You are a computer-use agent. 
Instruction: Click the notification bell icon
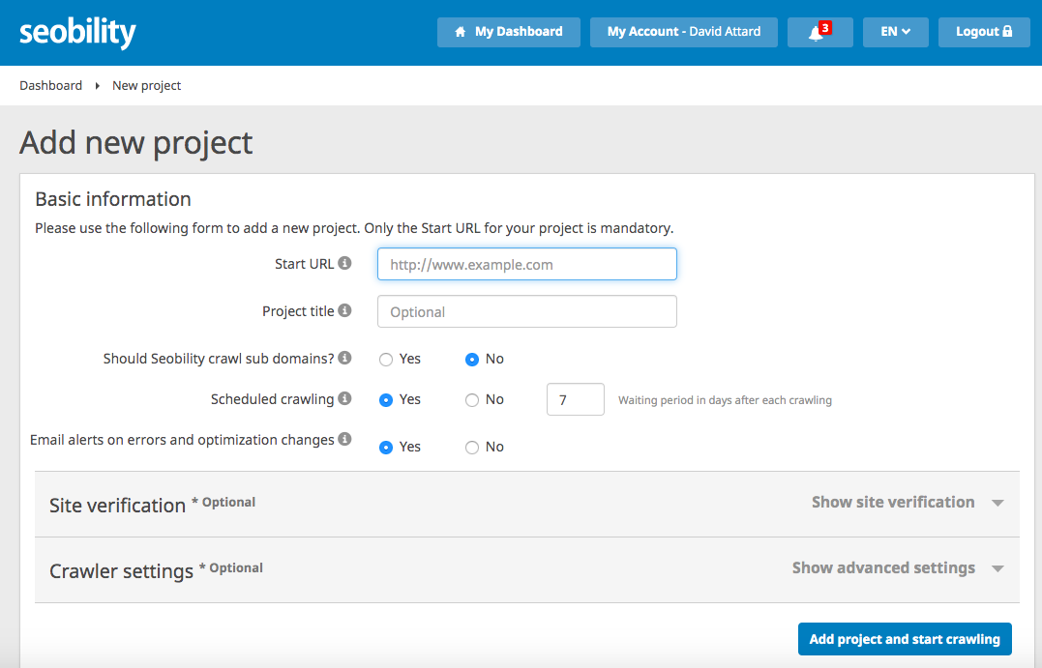pos(816,34)
